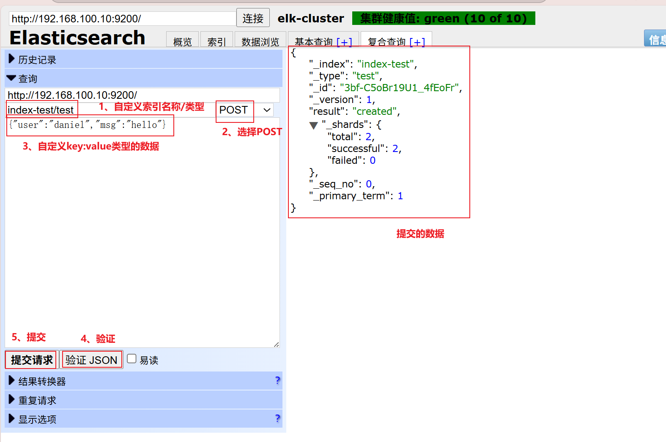Open the POST method dropdown

tap(245, 110)
